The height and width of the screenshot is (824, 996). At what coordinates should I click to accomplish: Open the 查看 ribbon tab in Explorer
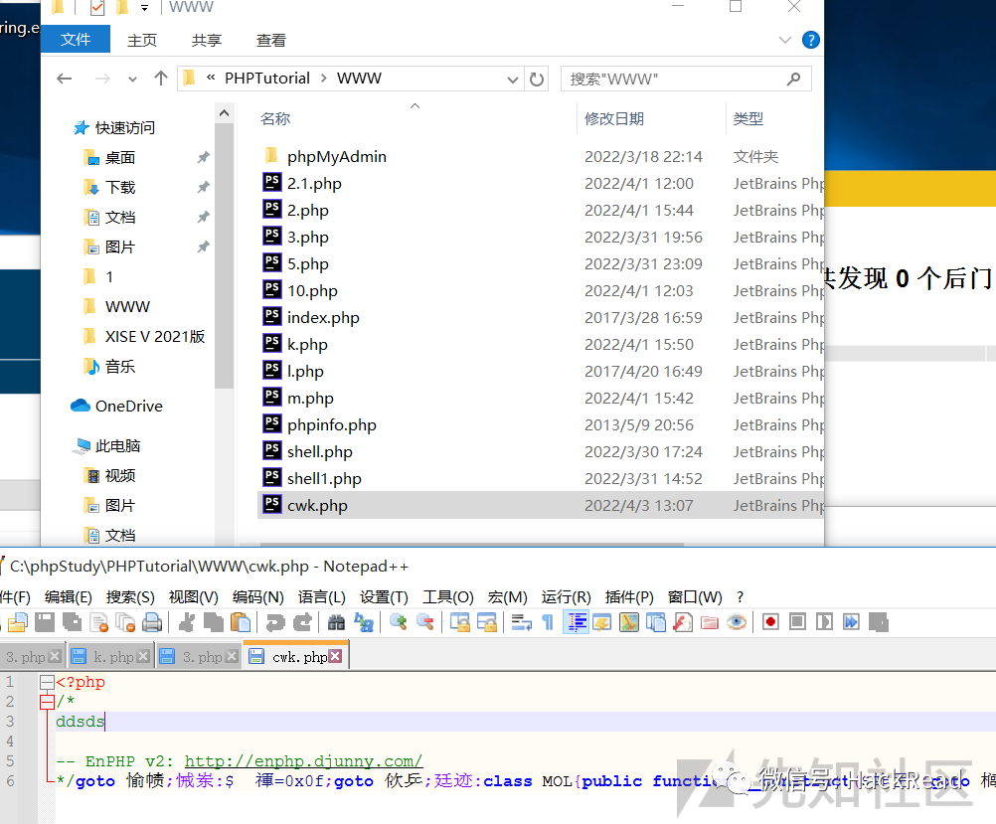tap(271, 40)
